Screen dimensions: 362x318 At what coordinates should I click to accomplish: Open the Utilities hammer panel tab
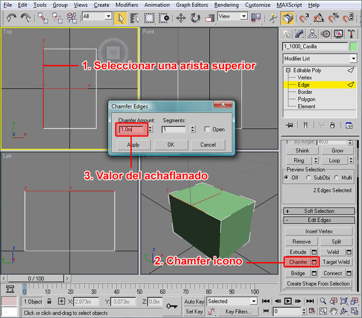(x=351, y=33)
